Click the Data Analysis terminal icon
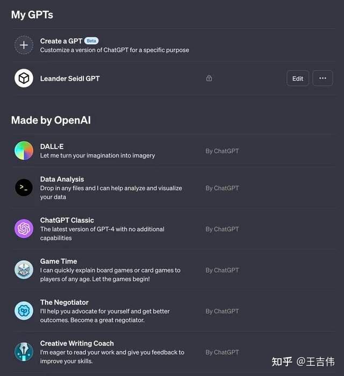344x376 pixels. 24,188
